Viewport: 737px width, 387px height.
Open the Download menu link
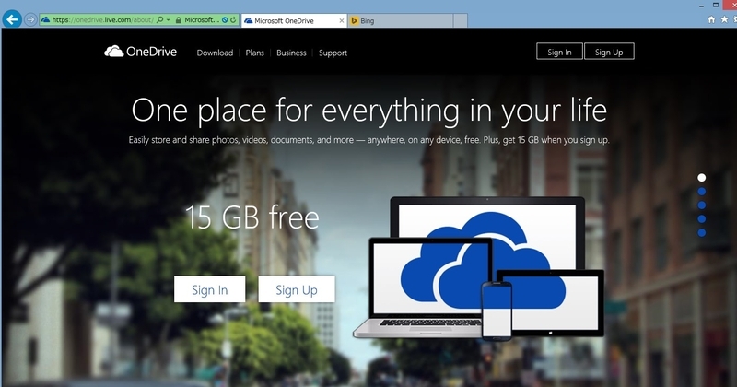215,53
